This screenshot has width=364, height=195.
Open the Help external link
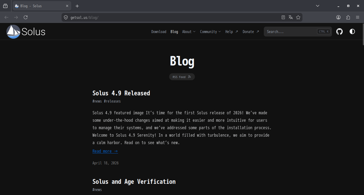click(x=232, y=32)
